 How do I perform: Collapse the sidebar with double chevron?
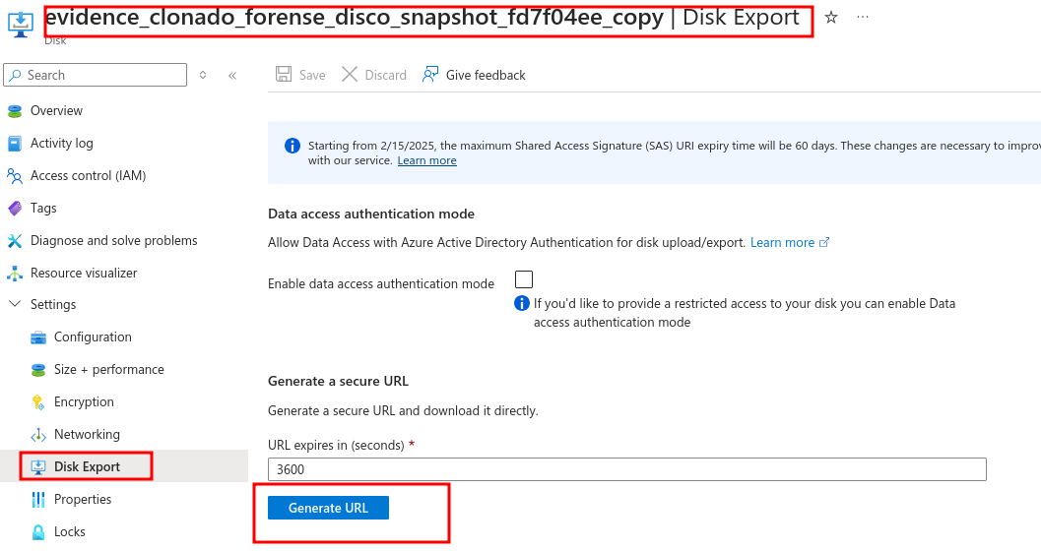232,76
